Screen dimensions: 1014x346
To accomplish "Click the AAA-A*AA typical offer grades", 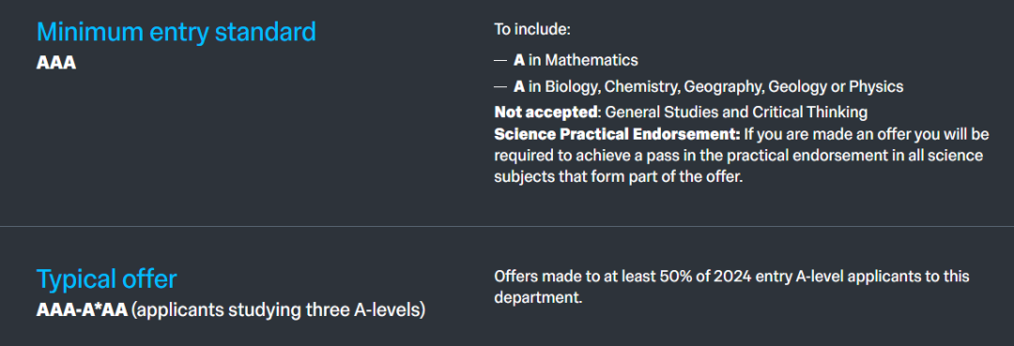I will pos(82,310).
